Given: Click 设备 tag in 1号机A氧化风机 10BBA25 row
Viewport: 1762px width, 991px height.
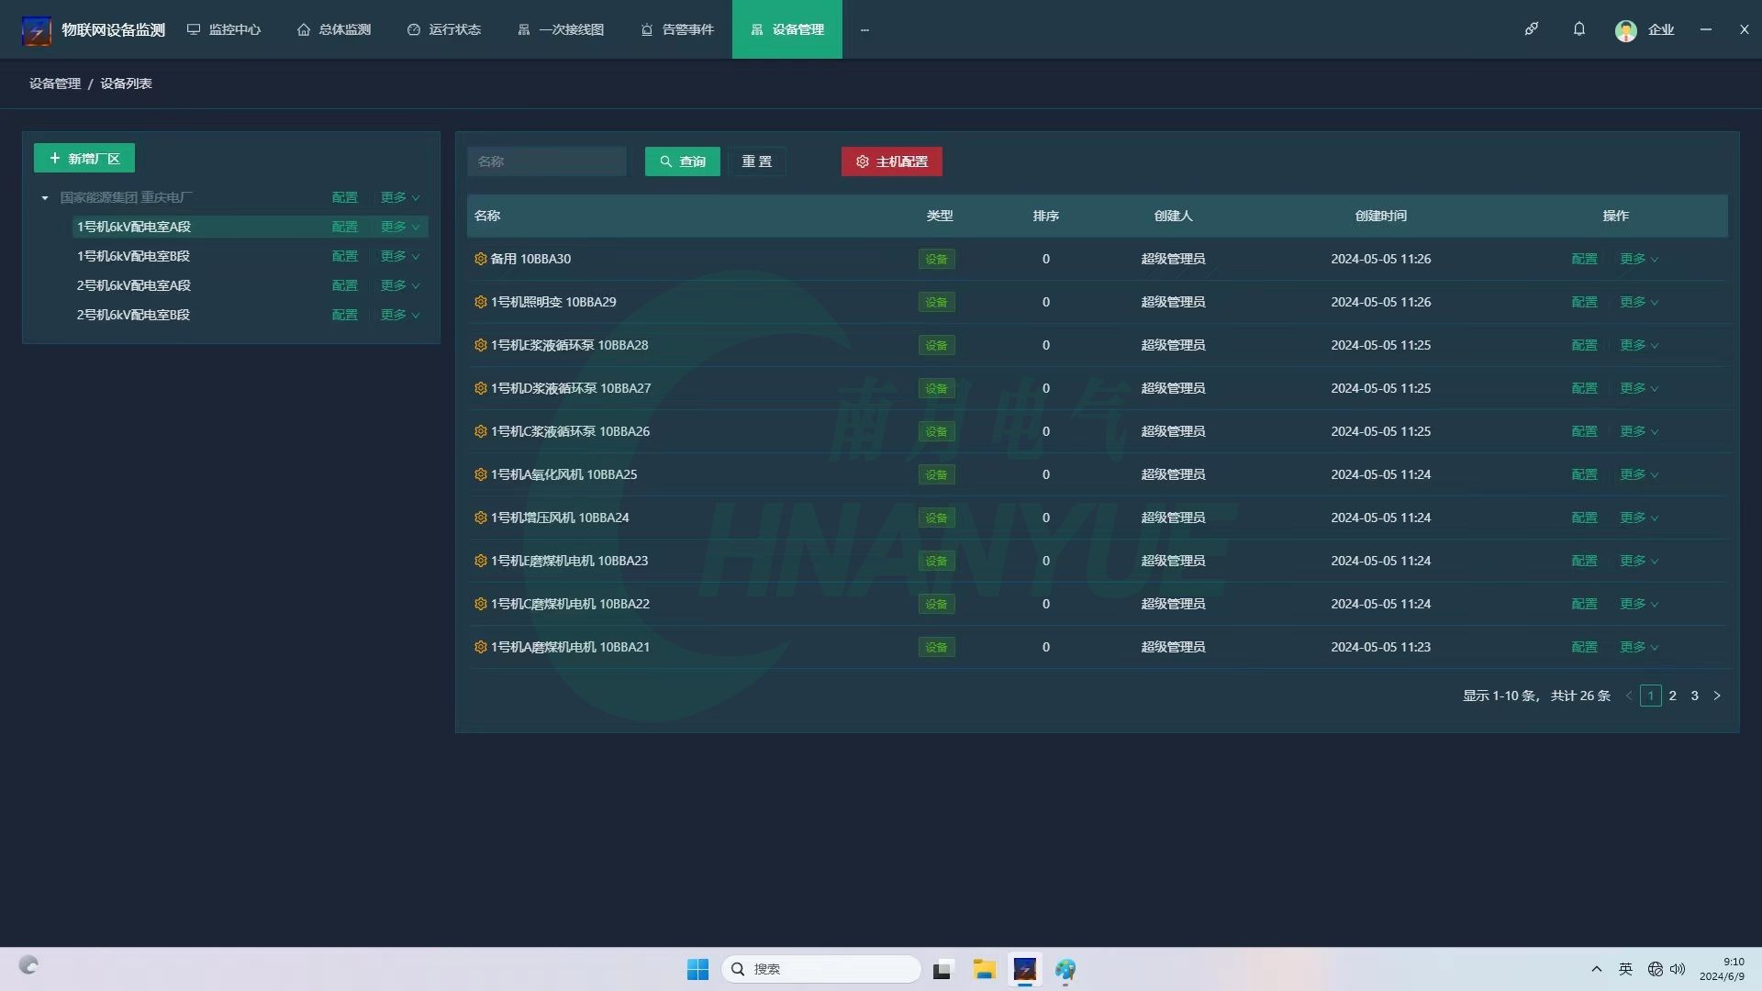Looking at the screenshot, I should (x=937, y=474).
